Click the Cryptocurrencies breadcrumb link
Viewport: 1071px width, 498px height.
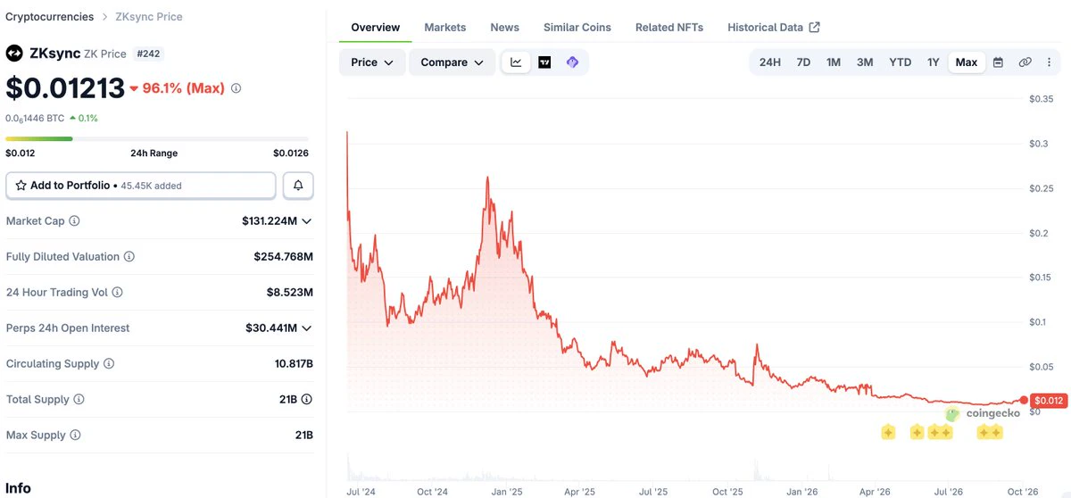point(49,17)
